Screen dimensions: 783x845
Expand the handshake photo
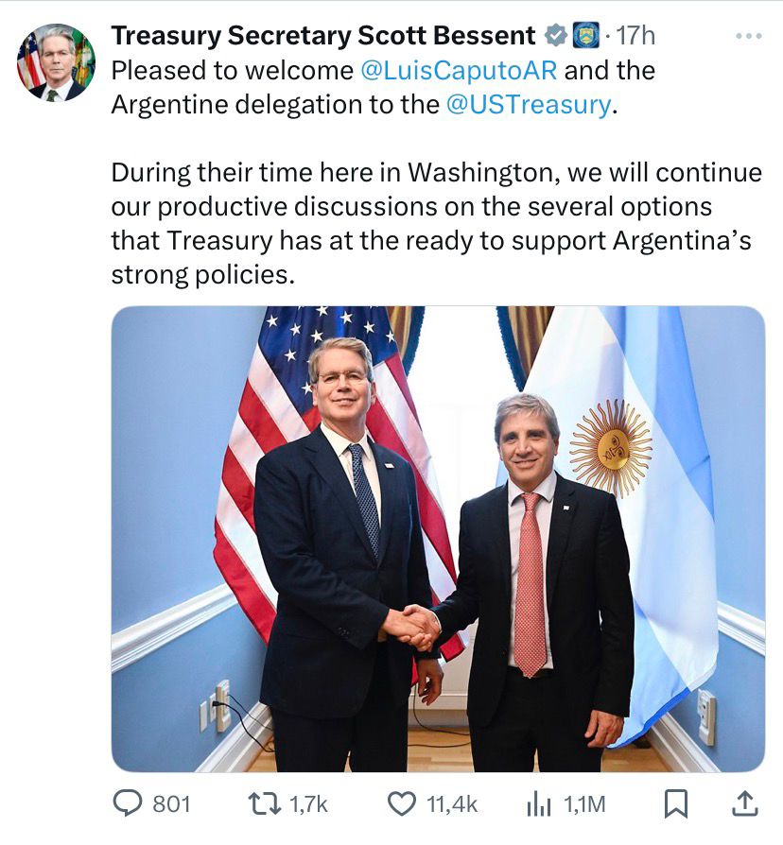point(438,539)
